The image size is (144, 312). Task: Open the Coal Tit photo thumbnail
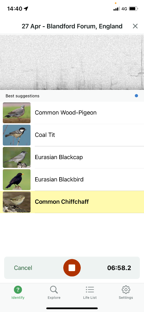pos(17,135)
